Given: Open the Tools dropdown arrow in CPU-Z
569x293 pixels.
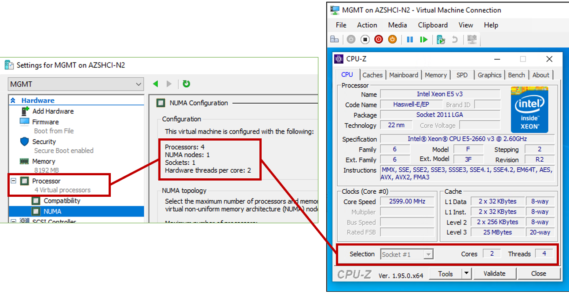Looking at the screenshot, I should (466, 274).
